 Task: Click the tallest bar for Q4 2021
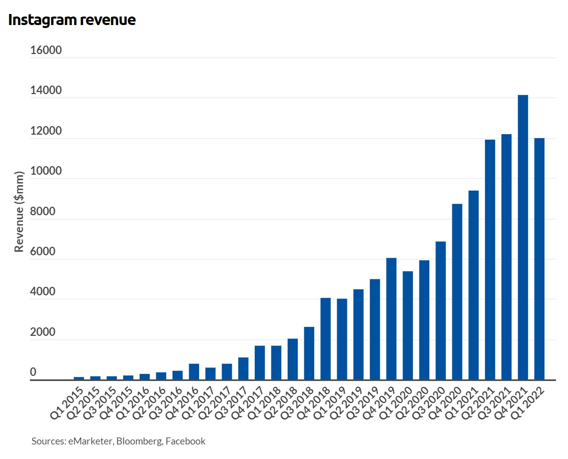coord(522,237)
